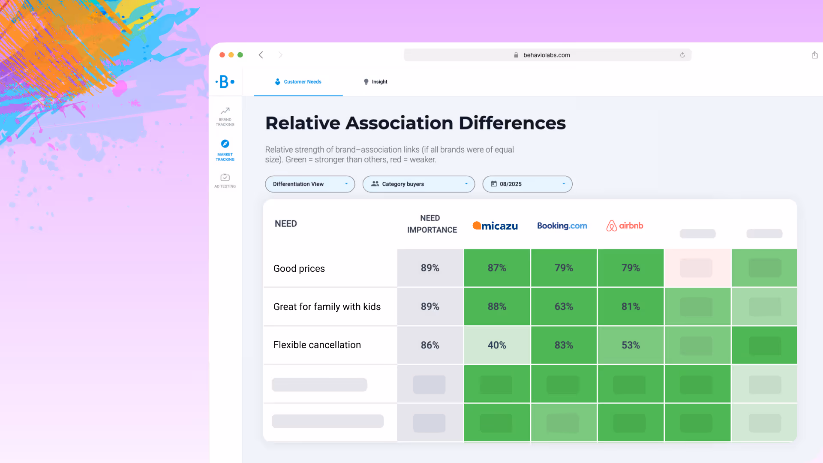Expand Differentiation View dropdown
Image resolution: width=823 pixels, height=463 pixels.
[309, 184]
